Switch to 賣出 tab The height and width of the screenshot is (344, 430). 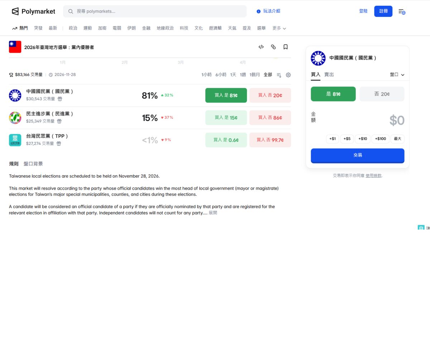[329, 75]
